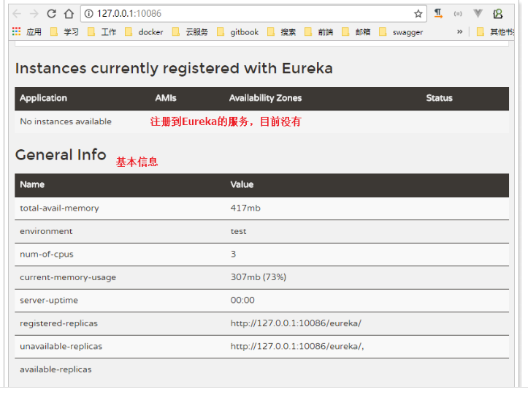The width and height of the screenshot is (528, 395).
Task: Open the 搜索 bookmark folder
Action: pyautogui.click(x=281, y=32)
